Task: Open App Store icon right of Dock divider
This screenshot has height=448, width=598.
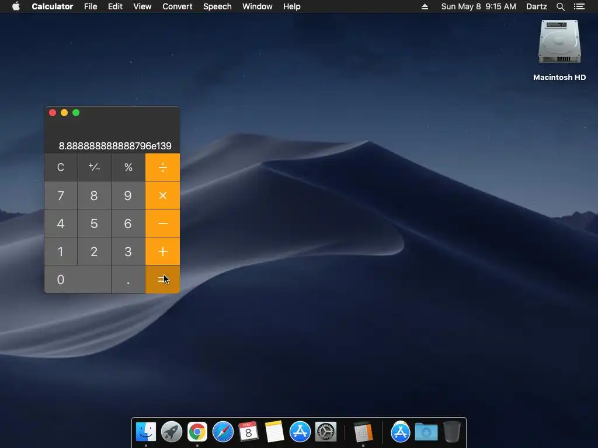Action: click(400, 432)
